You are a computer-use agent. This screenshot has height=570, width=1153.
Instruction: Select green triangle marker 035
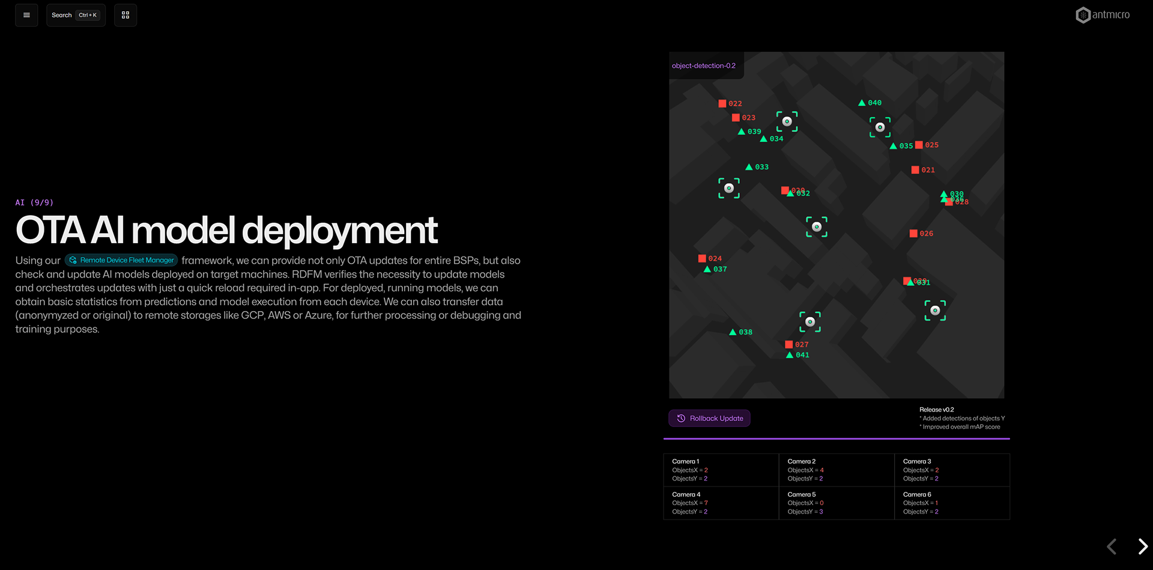click(894, 146)
